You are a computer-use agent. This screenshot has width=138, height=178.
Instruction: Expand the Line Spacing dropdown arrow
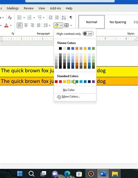click(x=50, y=25)
